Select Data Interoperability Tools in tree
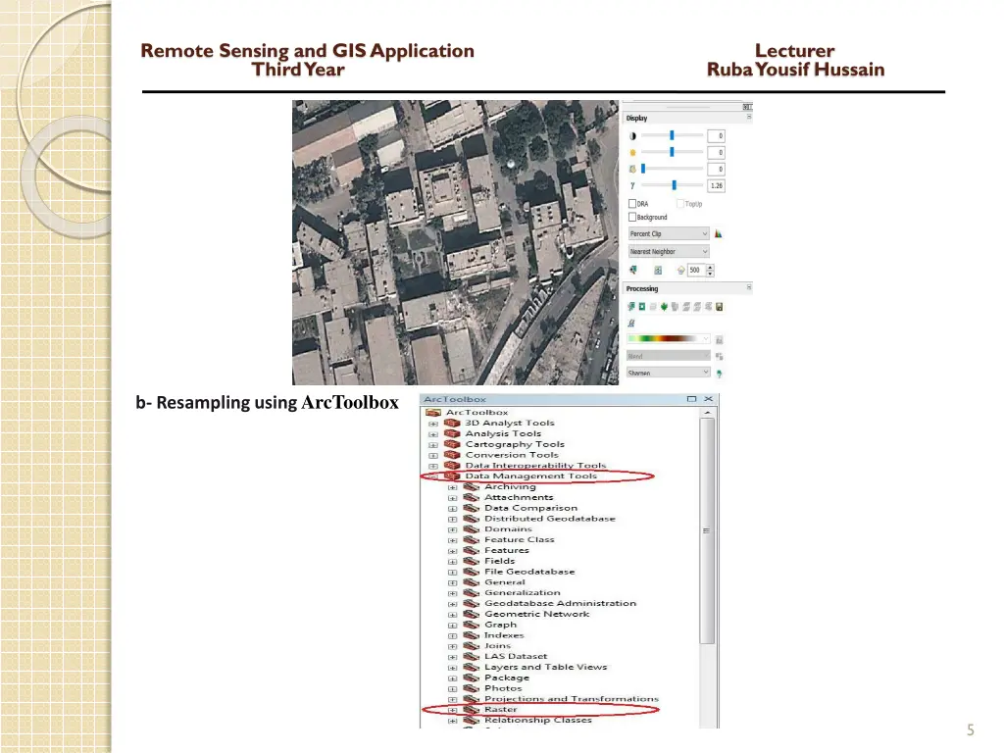This screenshot has width=1004, height=753. tap(535, 466)
